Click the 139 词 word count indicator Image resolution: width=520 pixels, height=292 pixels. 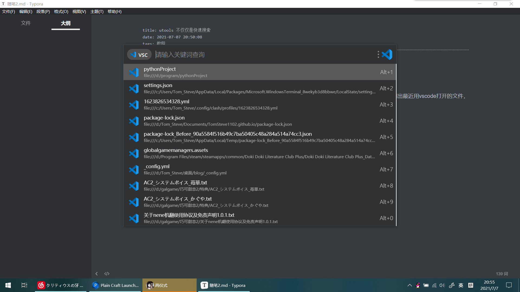[x=502, y=274]
